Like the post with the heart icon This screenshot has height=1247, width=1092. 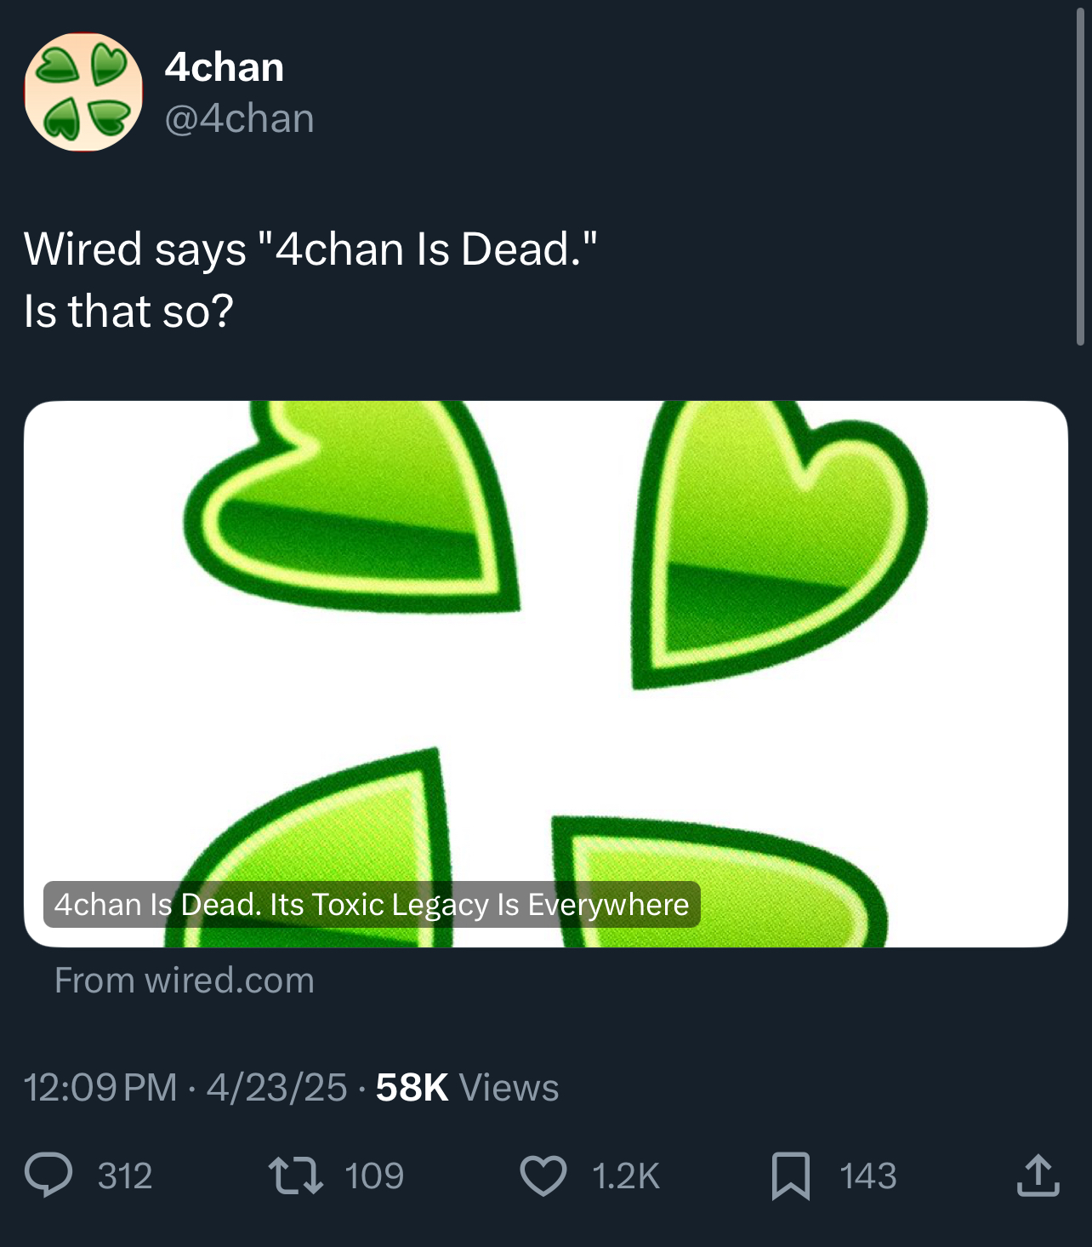point(543,1175)
